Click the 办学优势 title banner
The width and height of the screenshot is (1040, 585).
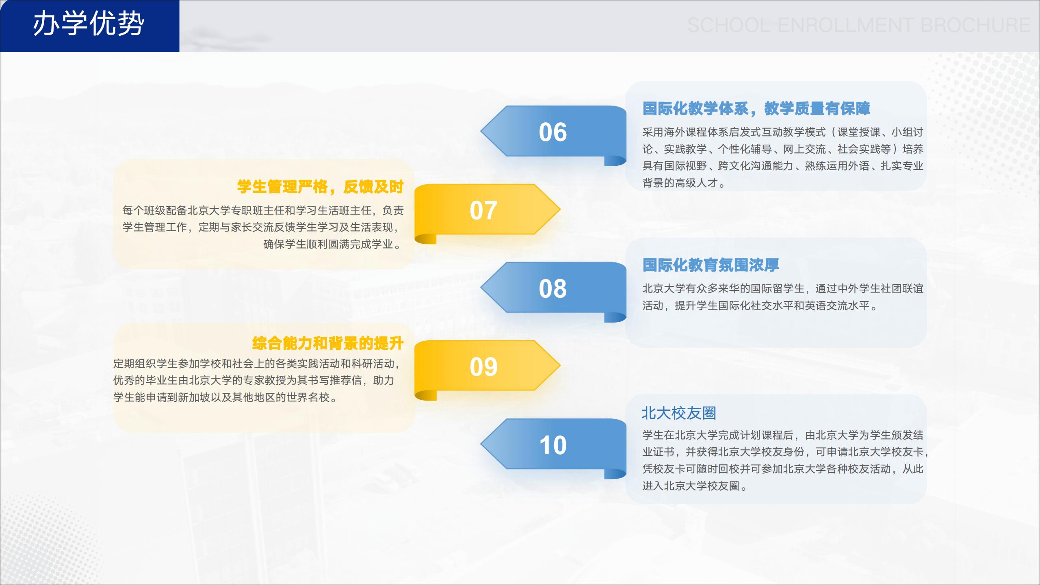89,26
